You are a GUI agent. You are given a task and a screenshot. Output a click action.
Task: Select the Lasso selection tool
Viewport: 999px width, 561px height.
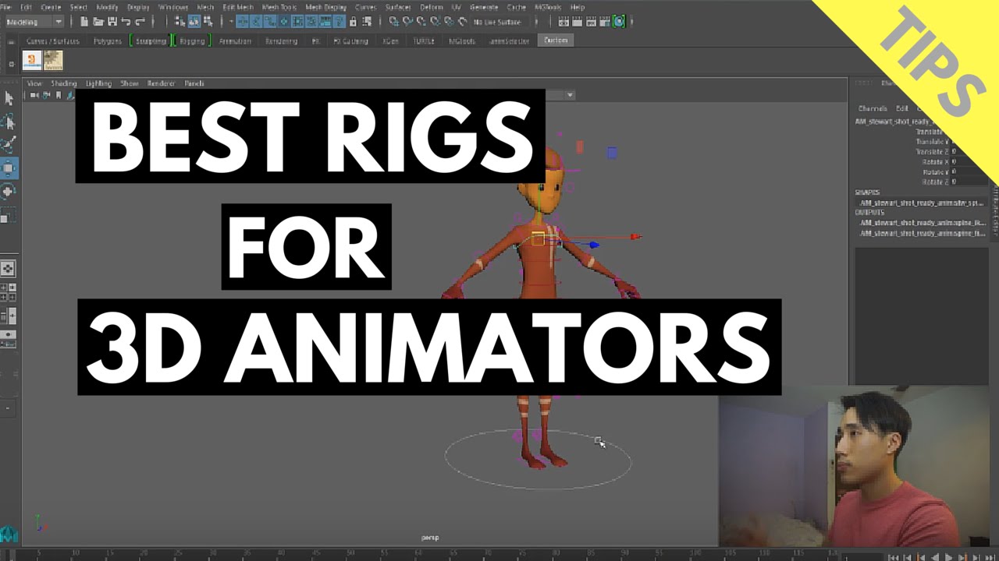(x=9, y=122)
